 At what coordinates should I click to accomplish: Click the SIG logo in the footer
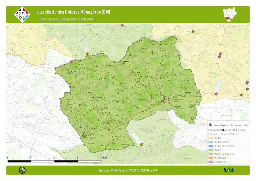pyautogui.click(x=229, y=170)
